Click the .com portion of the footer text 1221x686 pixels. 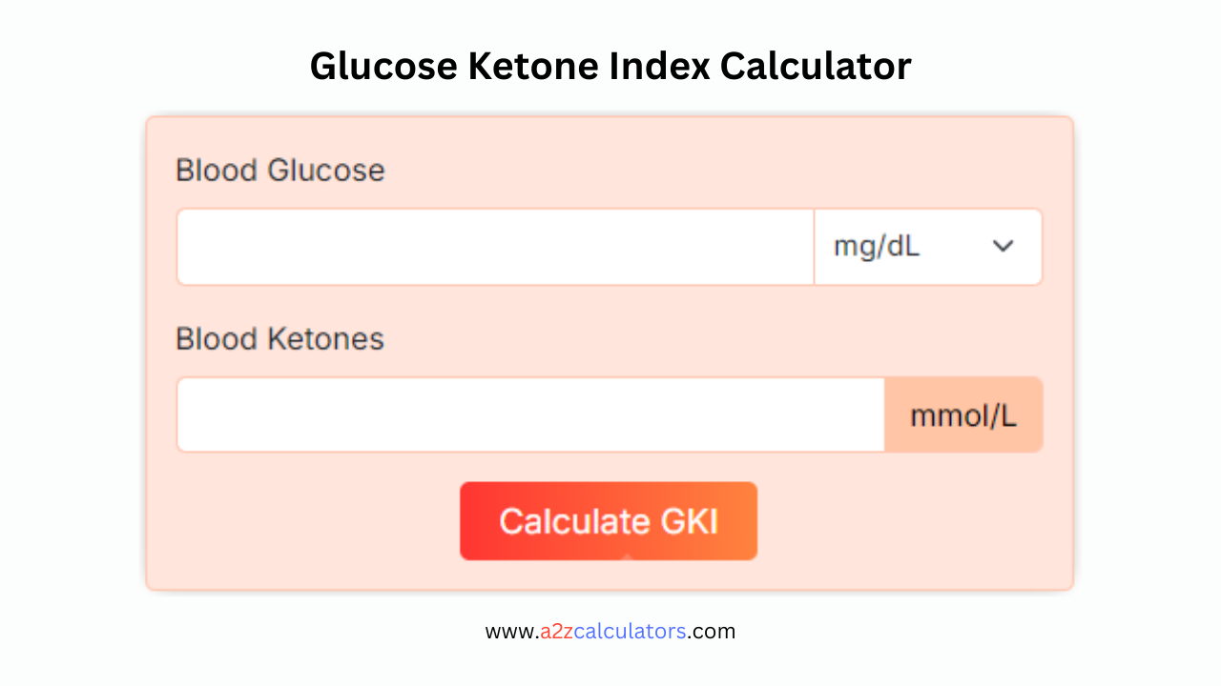[713, 631]
